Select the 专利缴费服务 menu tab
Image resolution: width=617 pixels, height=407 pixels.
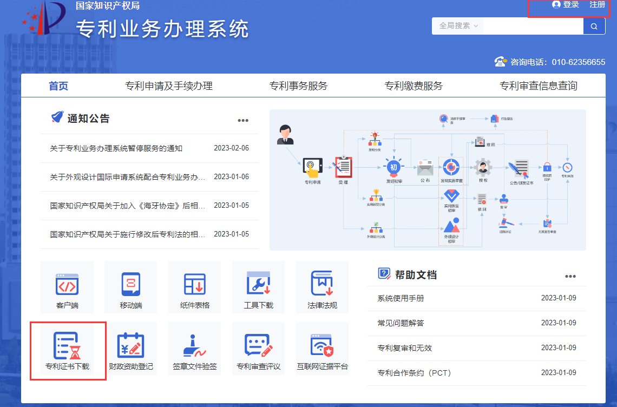[x=413, y=86]
